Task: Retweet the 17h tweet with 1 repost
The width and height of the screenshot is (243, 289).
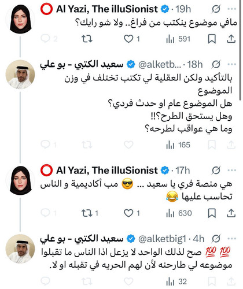Action: 90,213
